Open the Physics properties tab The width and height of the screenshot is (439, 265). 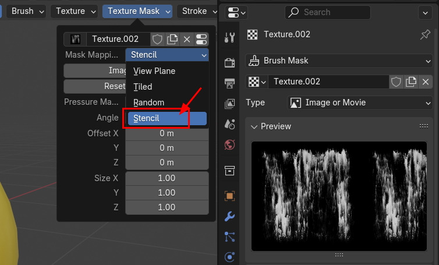(x=229, y=257)
